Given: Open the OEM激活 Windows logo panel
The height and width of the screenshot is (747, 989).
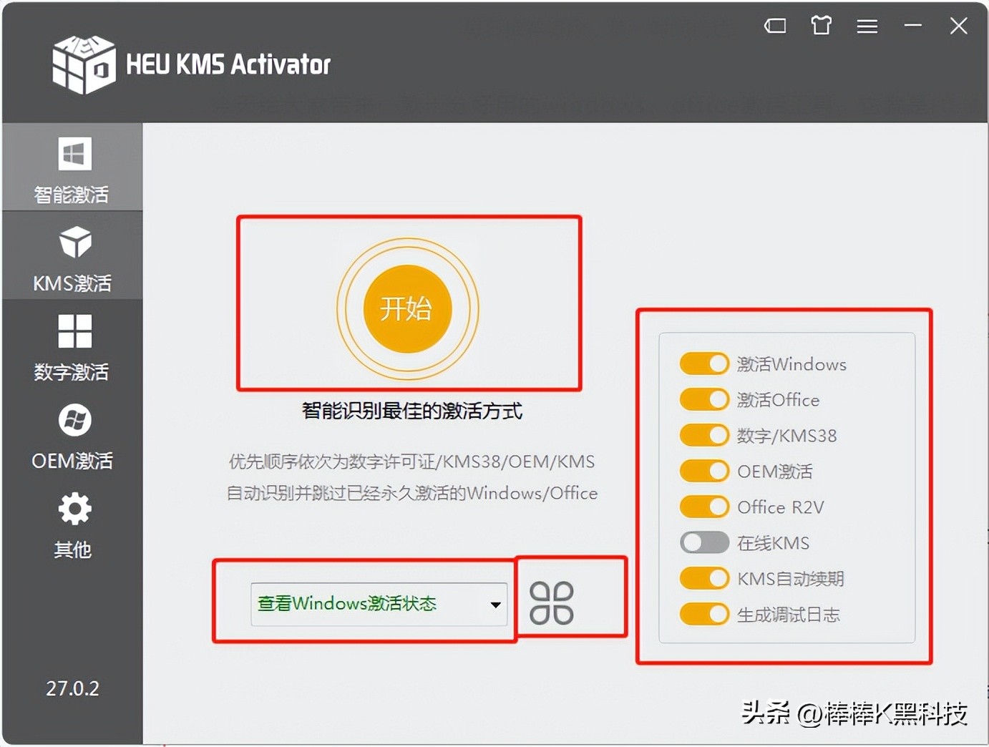Looking at the screenshot, I should 72,435.
